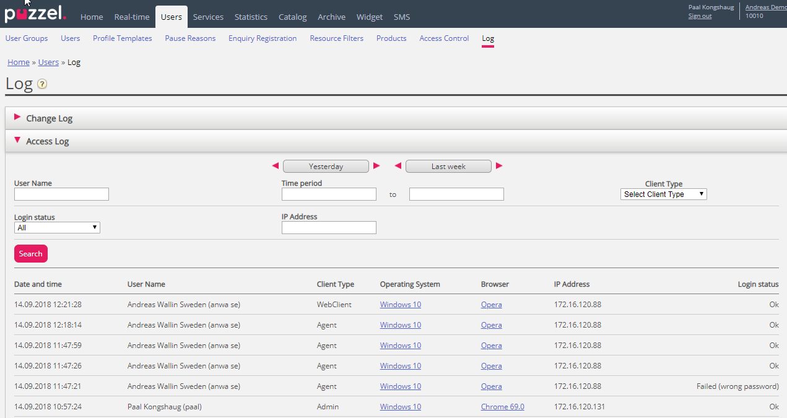Screen dimensions: 787x418
Task: Click the IP Address input field
Action: tap(329, 228)
